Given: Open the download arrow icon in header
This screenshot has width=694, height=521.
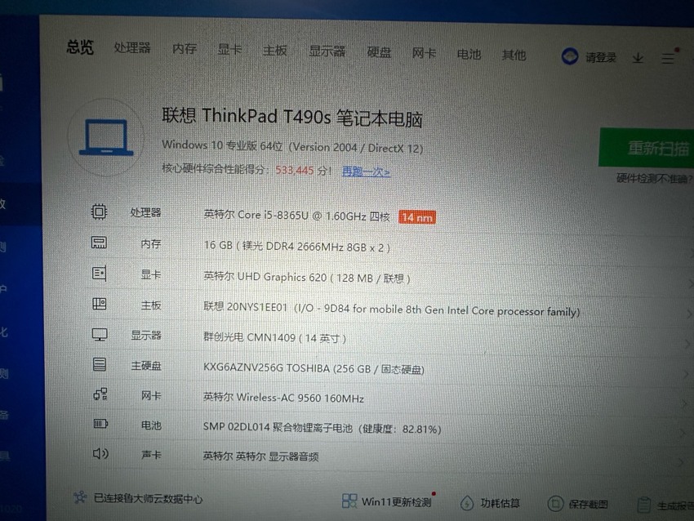Looking at the screenshot, I should (638, 58).
